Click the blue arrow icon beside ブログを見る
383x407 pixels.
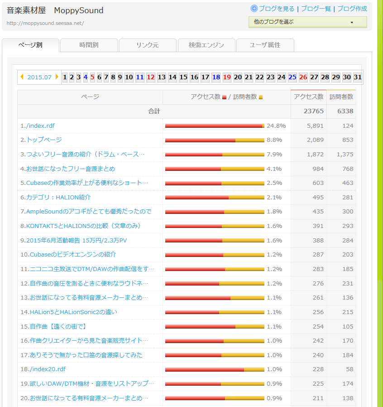[254, 9]
